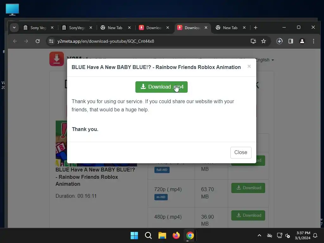324x243 pixels.
Task: View site information icon in address bar
Action: click(51, 41)
